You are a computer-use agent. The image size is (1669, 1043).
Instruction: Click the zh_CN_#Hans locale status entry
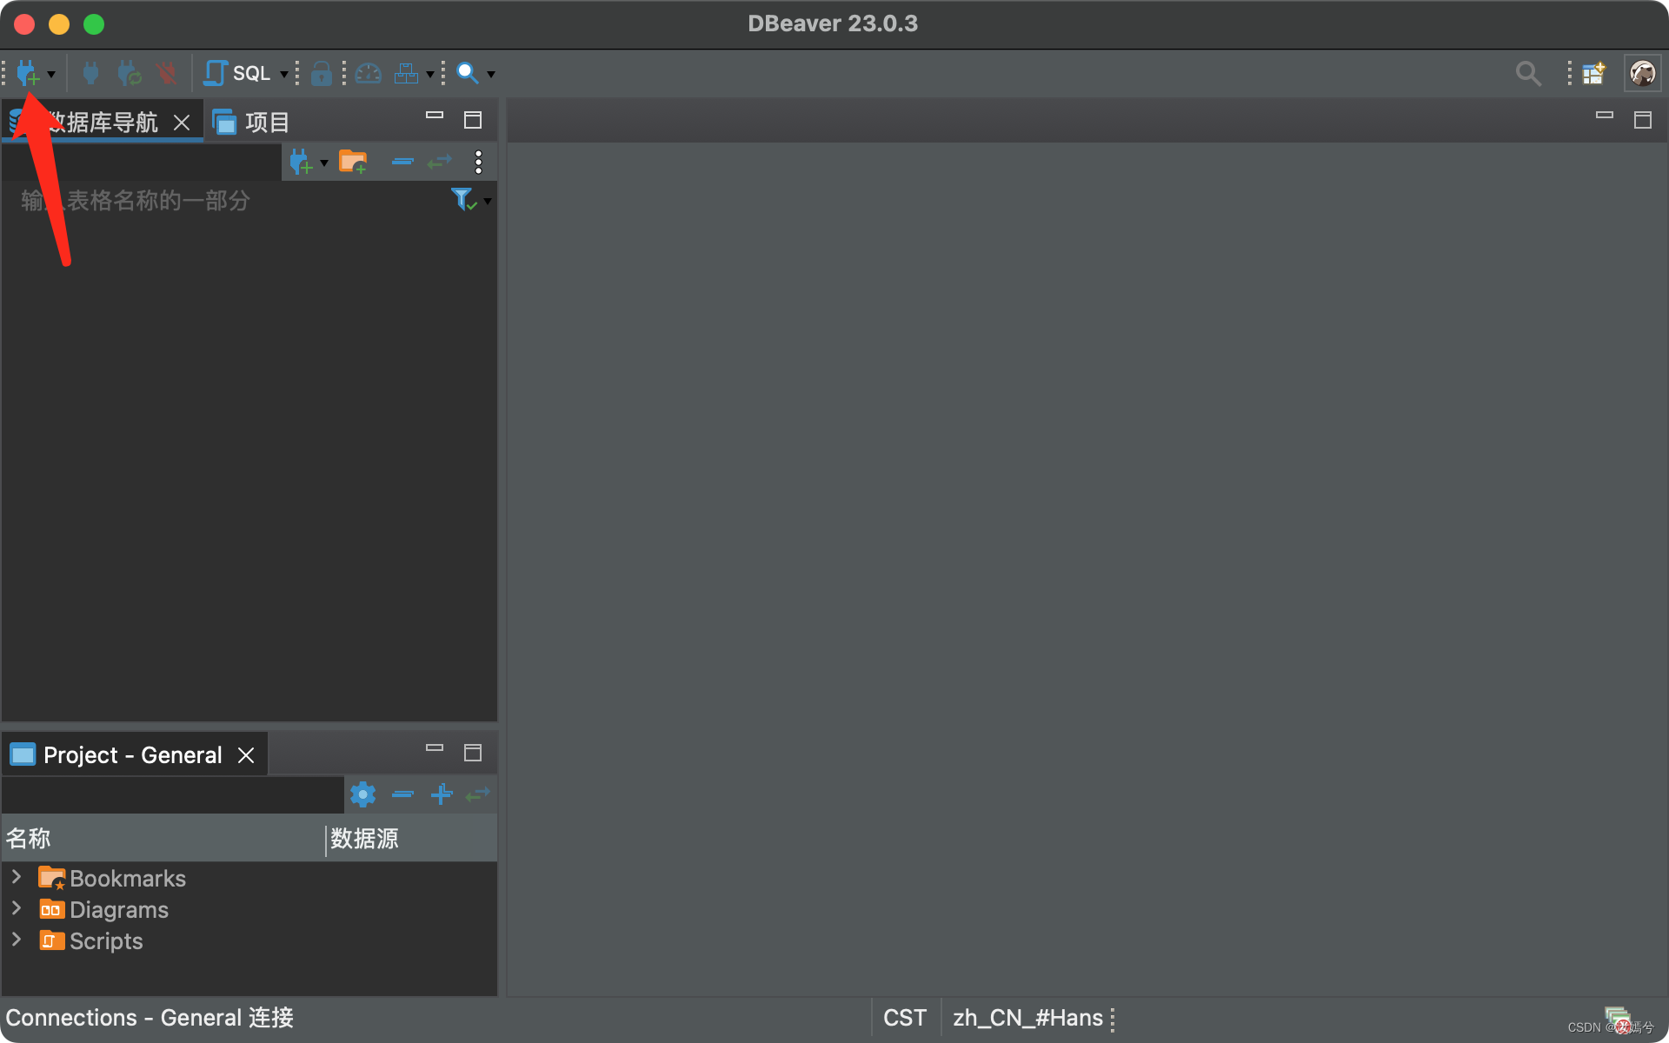pos(1027,1018)
